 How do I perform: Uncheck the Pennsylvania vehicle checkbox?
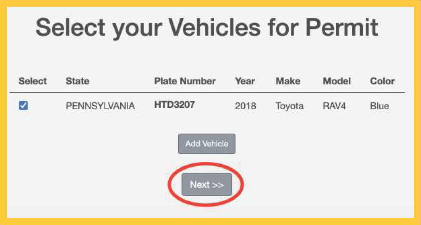(23, 106)
